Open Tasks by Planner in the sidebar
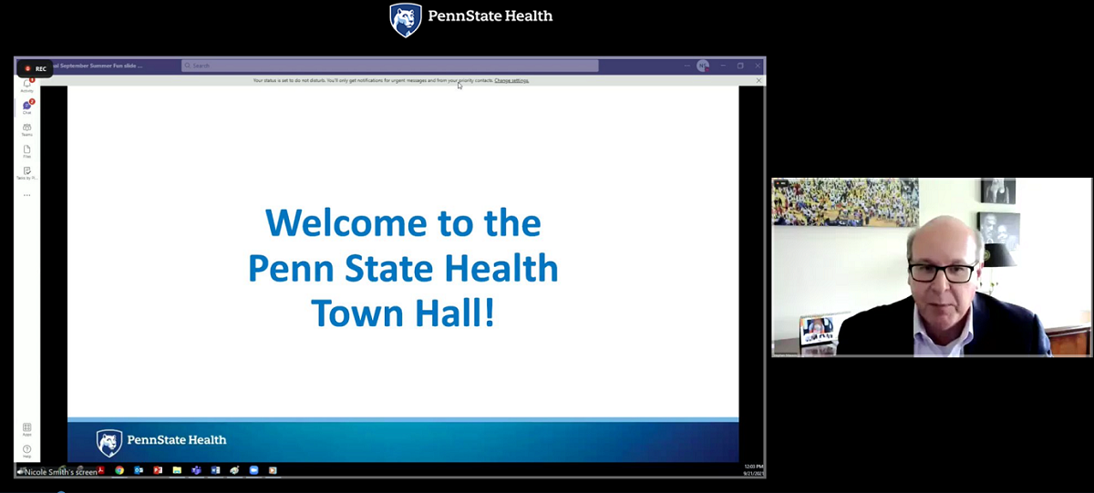 point(26,172)
